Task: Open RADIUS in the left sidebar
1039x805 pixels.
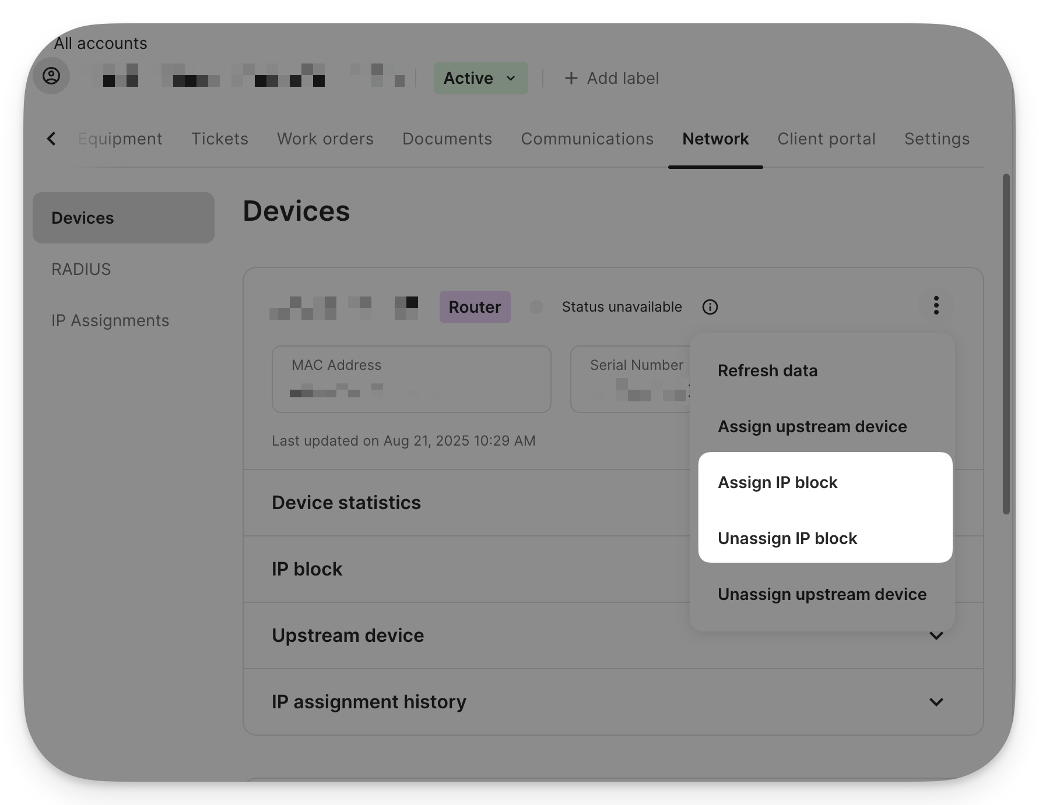Action: point(81,269)
